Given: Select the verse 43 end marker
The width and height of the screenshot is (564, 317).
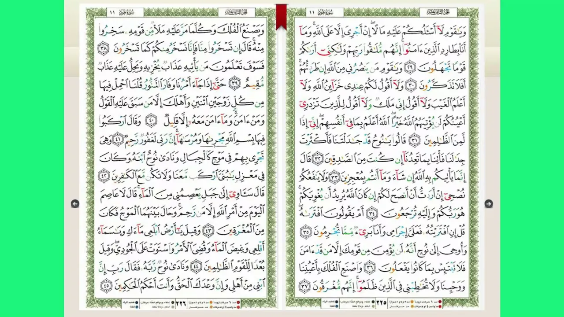Looking at the screenshot, I should tap(208, 230).
